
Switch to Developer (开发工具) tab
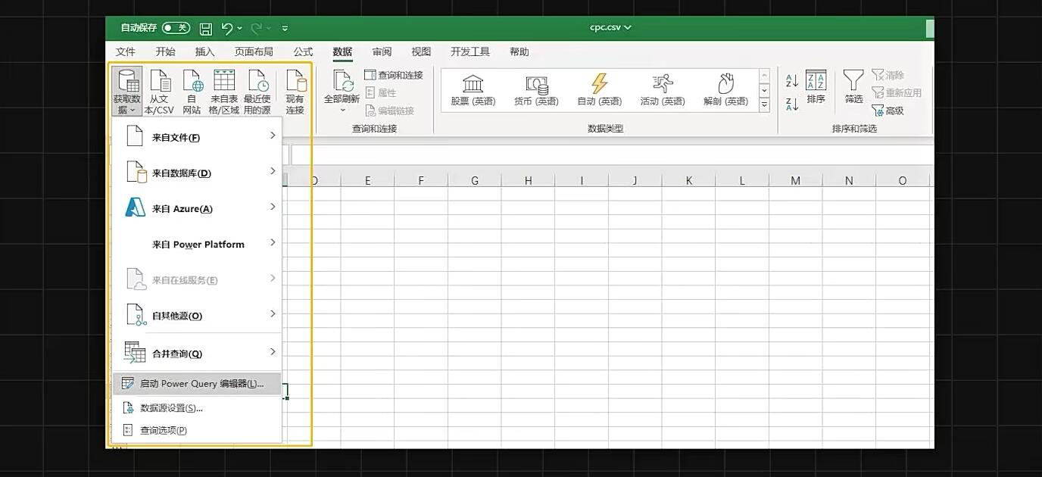coord(470,51)
